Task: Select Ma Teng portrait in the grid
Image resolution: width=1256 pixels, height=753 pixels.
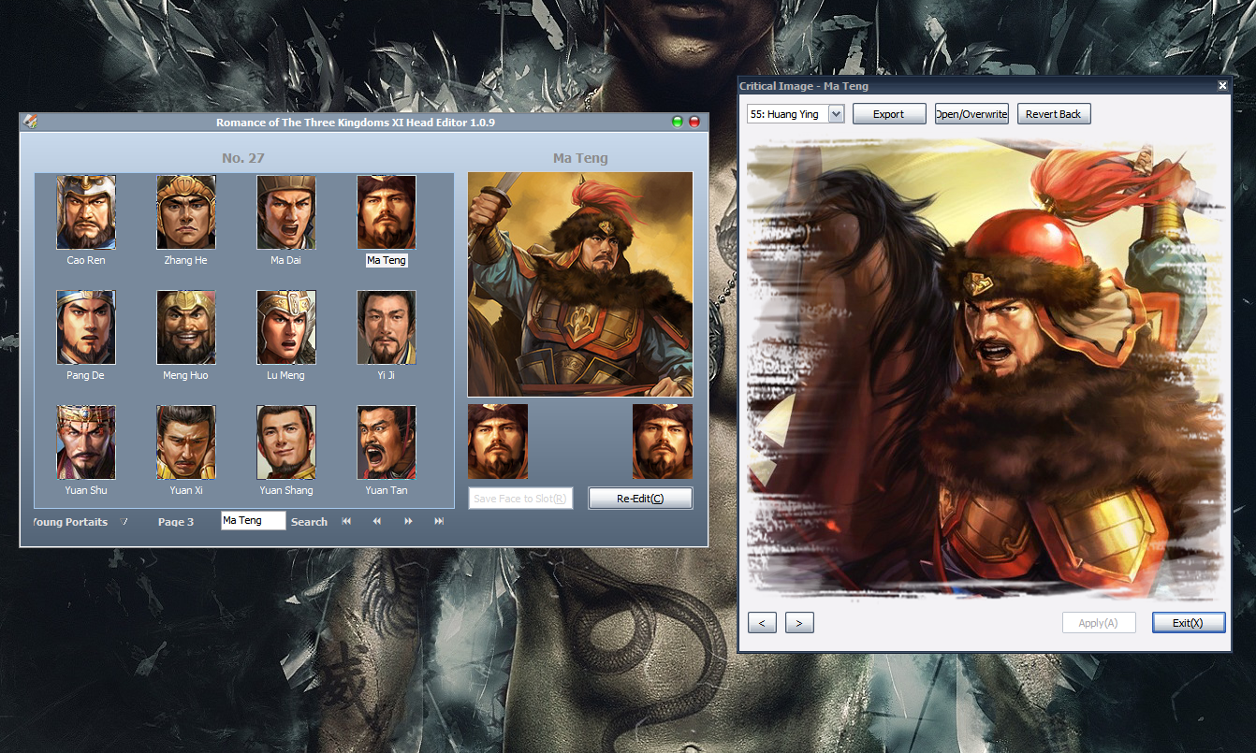Action: pos(387,212)
